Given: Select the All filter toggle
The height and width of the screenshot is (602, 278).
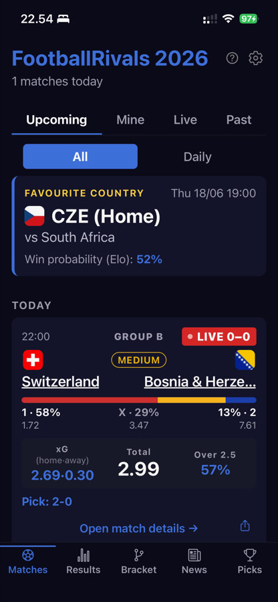Looking at the screenshot, I should click(80, 157).
